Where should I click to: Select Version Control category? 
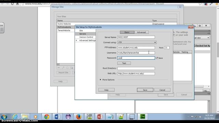(86, 37)
